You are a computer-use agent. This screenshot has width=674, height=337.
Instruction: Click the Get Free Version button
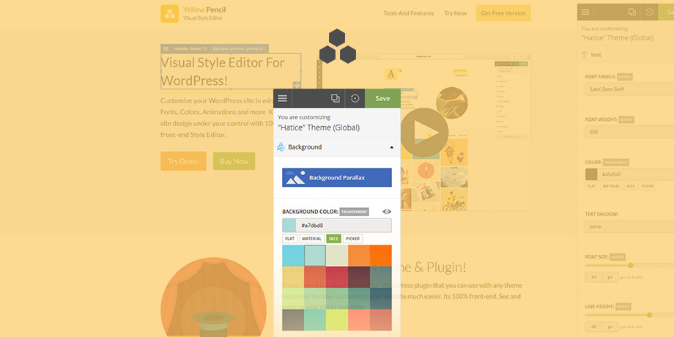coord(503,13)
